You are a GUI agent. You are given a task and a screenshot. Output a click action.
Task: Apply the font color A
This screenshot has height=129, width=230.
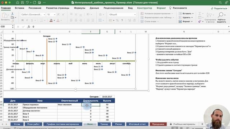(58, 20)
